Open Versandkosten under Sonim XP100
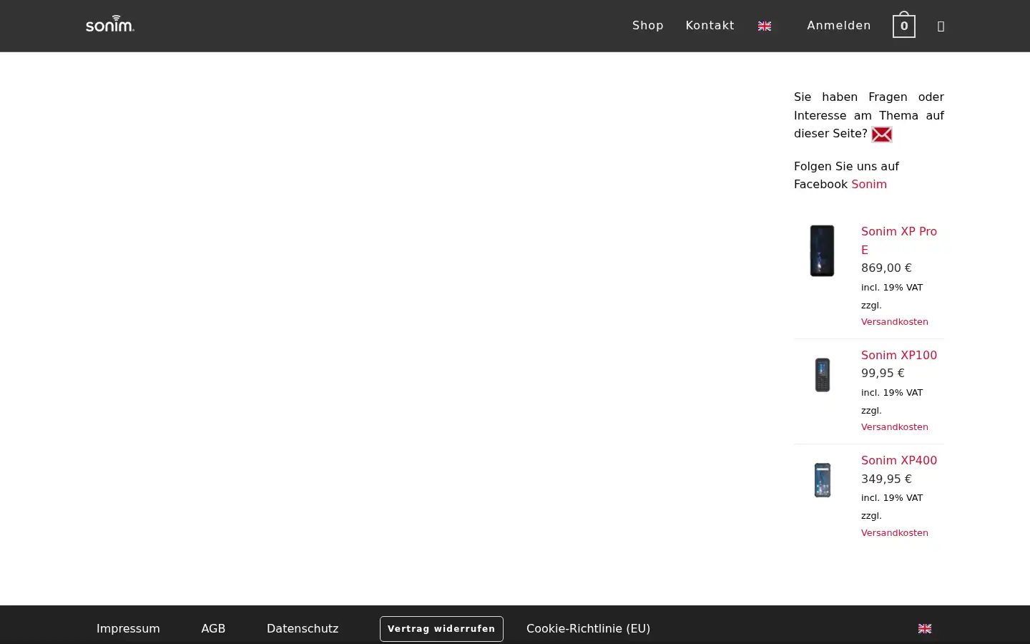 tap(895, 427)
